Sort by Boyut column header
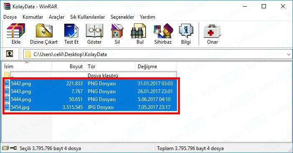293x153 pixels. pos(68,66)
